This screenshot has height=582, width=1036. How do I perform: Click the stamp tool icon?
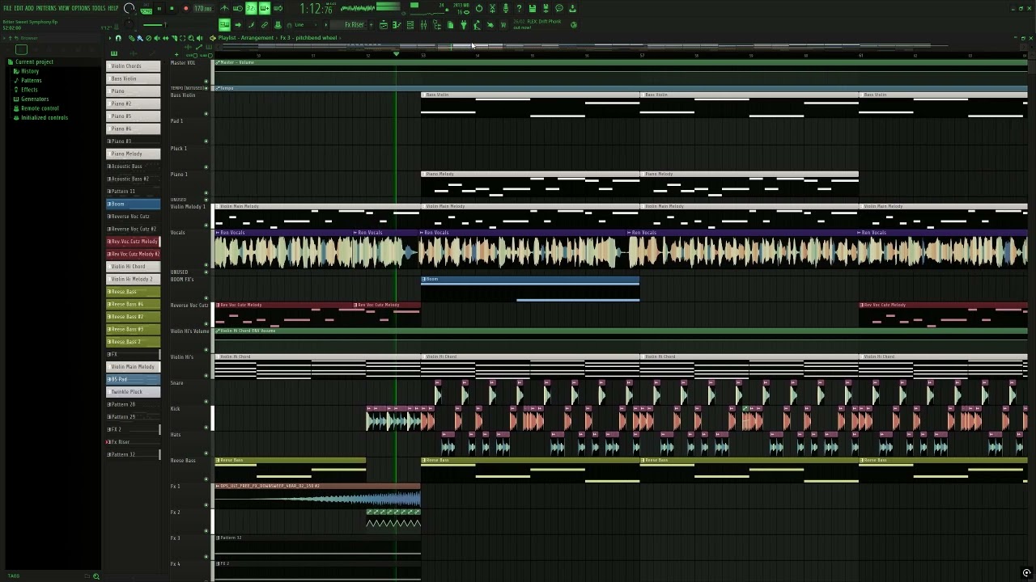tap(278, 24)
